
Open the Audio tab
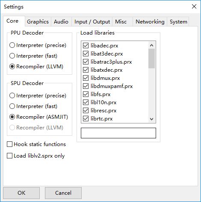61,22
